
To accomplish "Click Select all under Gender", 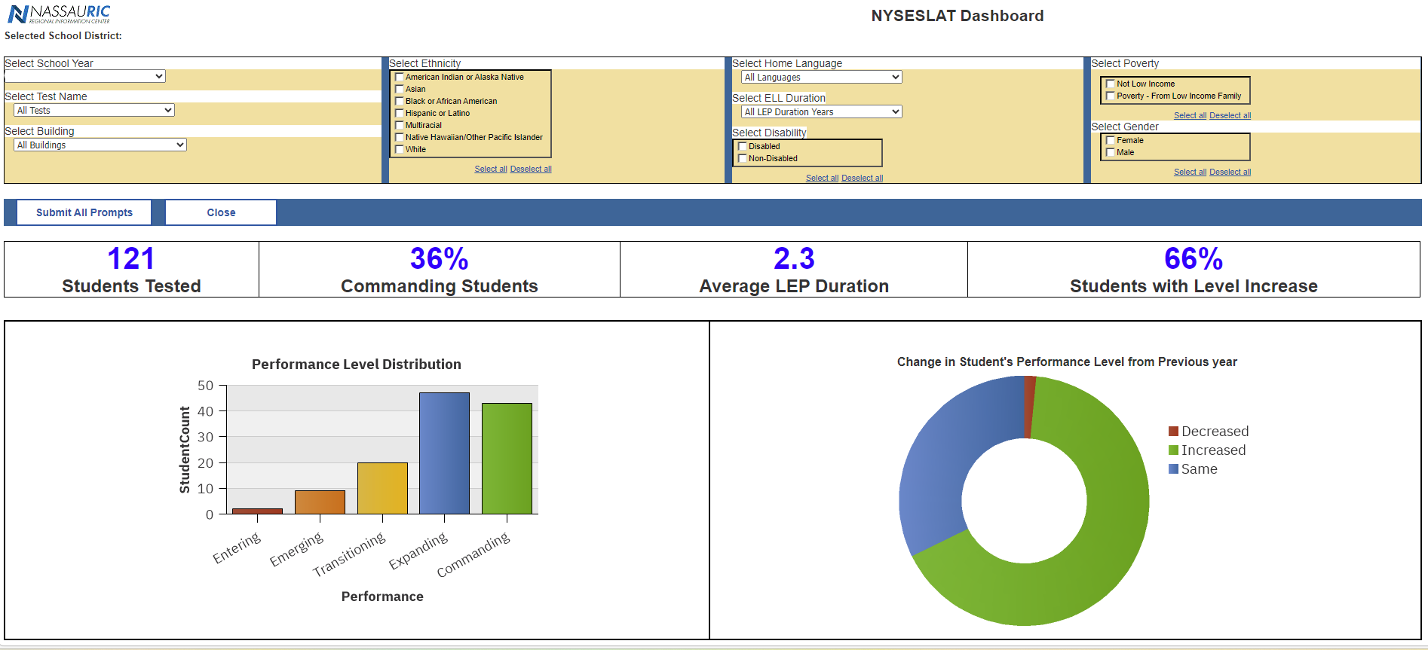I will [1190, 172].
